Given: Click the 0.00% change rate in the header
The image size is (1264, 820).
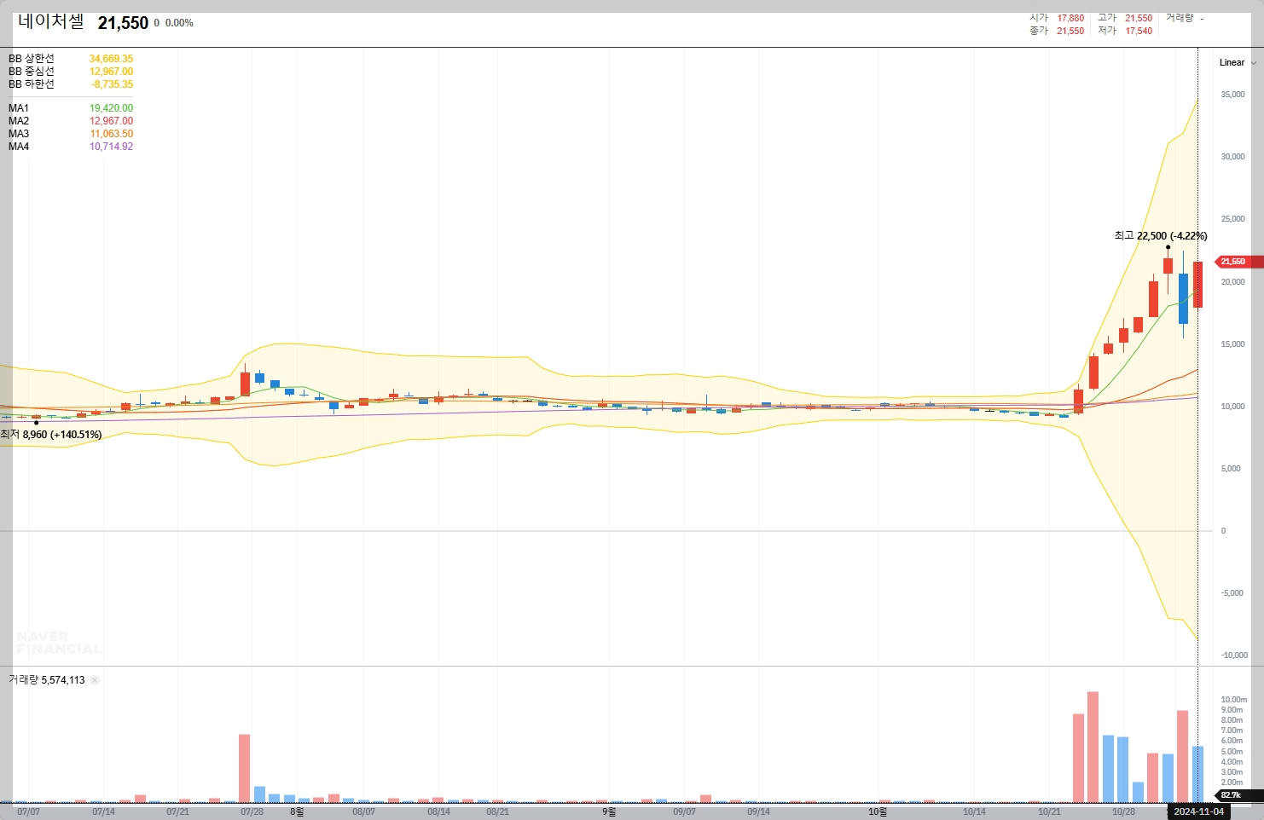Looking at the screenshot, I should (x=179, y=23).
